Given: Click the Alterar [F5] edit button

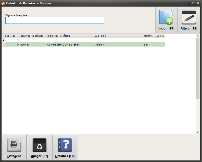Looking at the screenshot, I should coord(189,20).
